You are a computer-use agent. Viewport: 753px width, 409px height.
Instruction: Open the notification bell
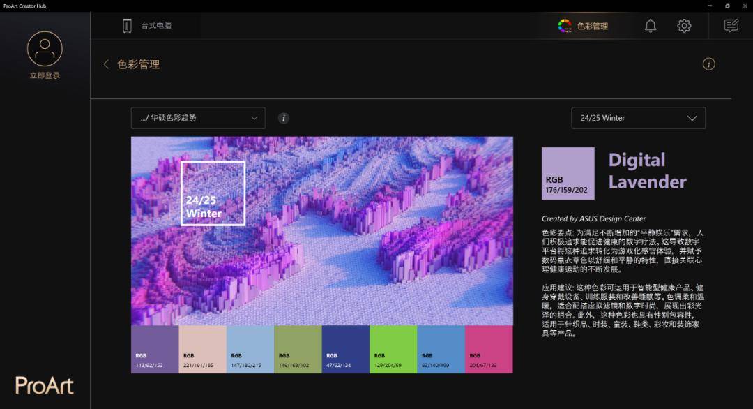pyautogui.click(x=650, y=25)
